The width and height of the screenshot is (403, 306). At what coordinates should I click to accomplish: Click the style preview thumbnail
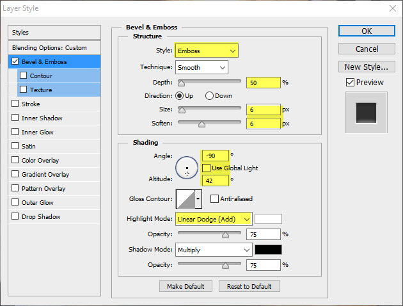[367, 111]
